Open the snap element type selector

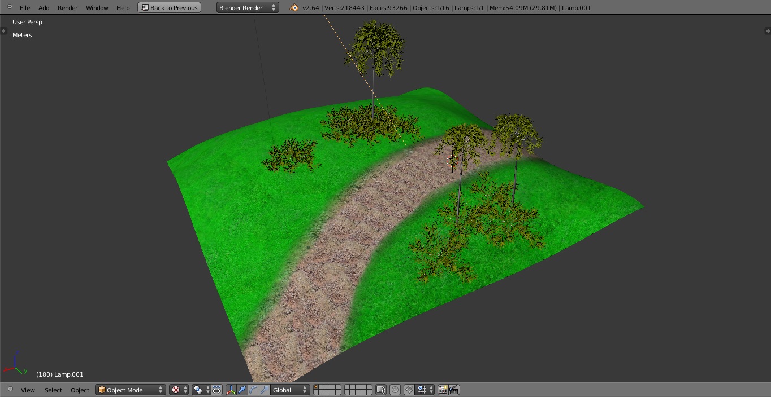[425, 390]
